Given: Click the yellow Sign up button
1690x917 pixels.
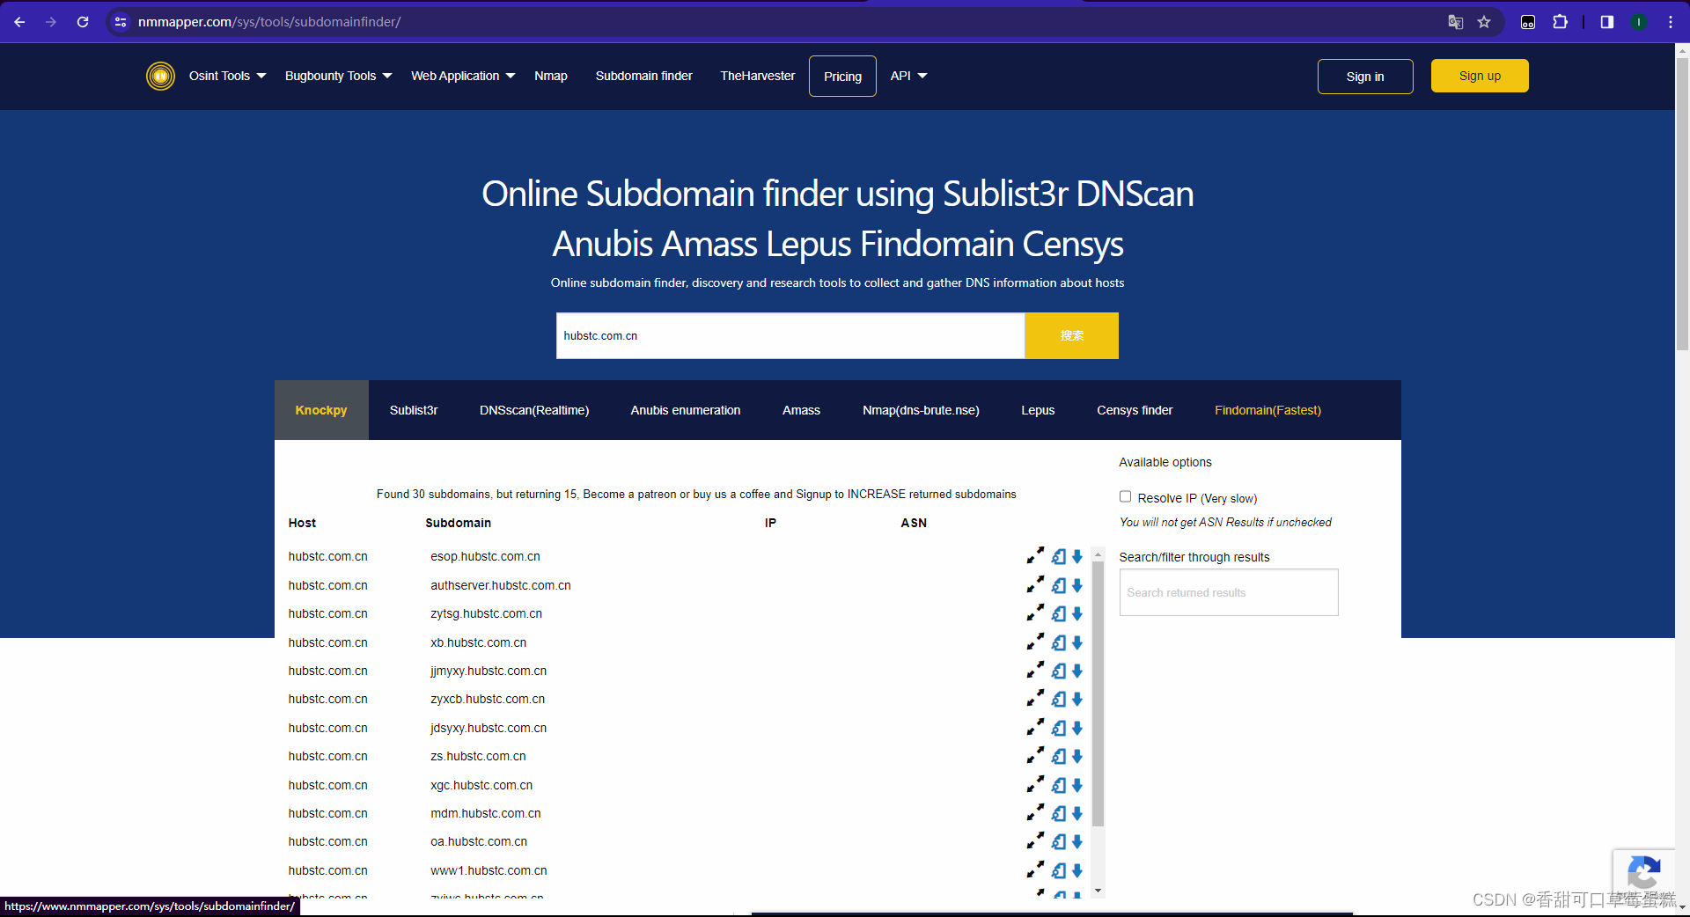Looking at the screenshot, I should click(1480, 76).
